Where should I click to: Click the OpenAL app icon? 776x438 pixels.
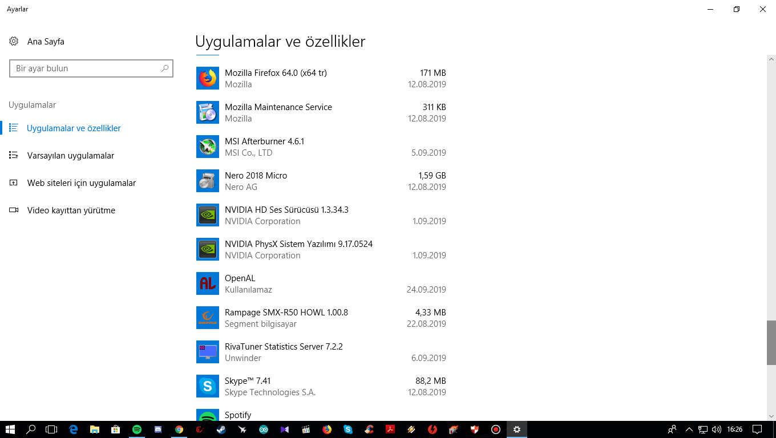pyautogui.click(x=208, y=283)
